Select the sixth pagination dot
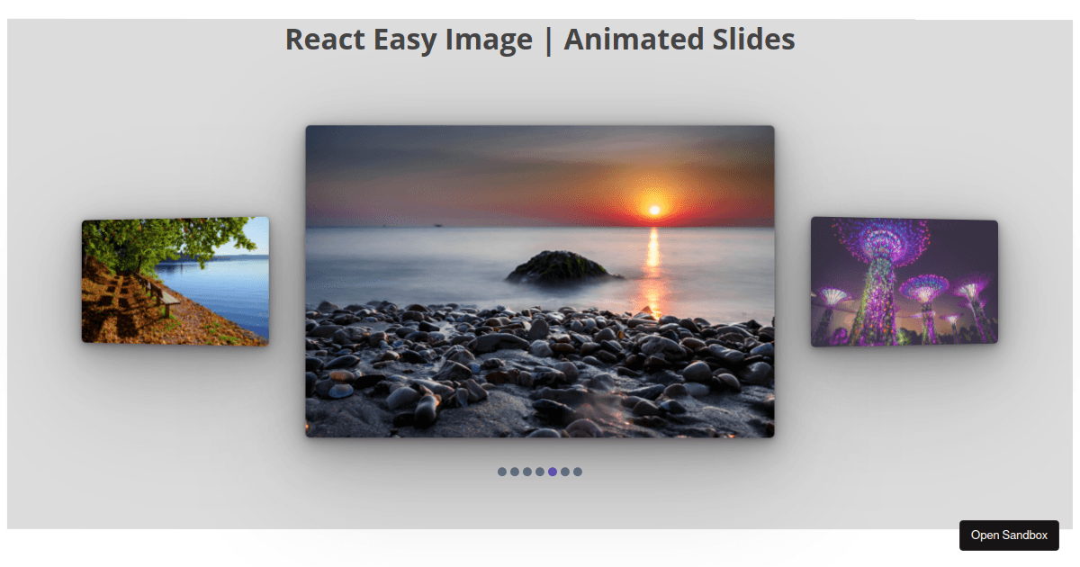The width and height of the screenshot is (1080, 567). tap(565, 471)
